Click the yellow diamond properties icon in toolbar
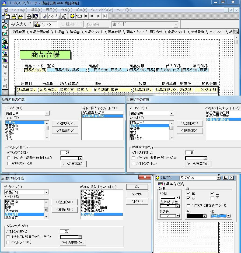 coord(72,16)
